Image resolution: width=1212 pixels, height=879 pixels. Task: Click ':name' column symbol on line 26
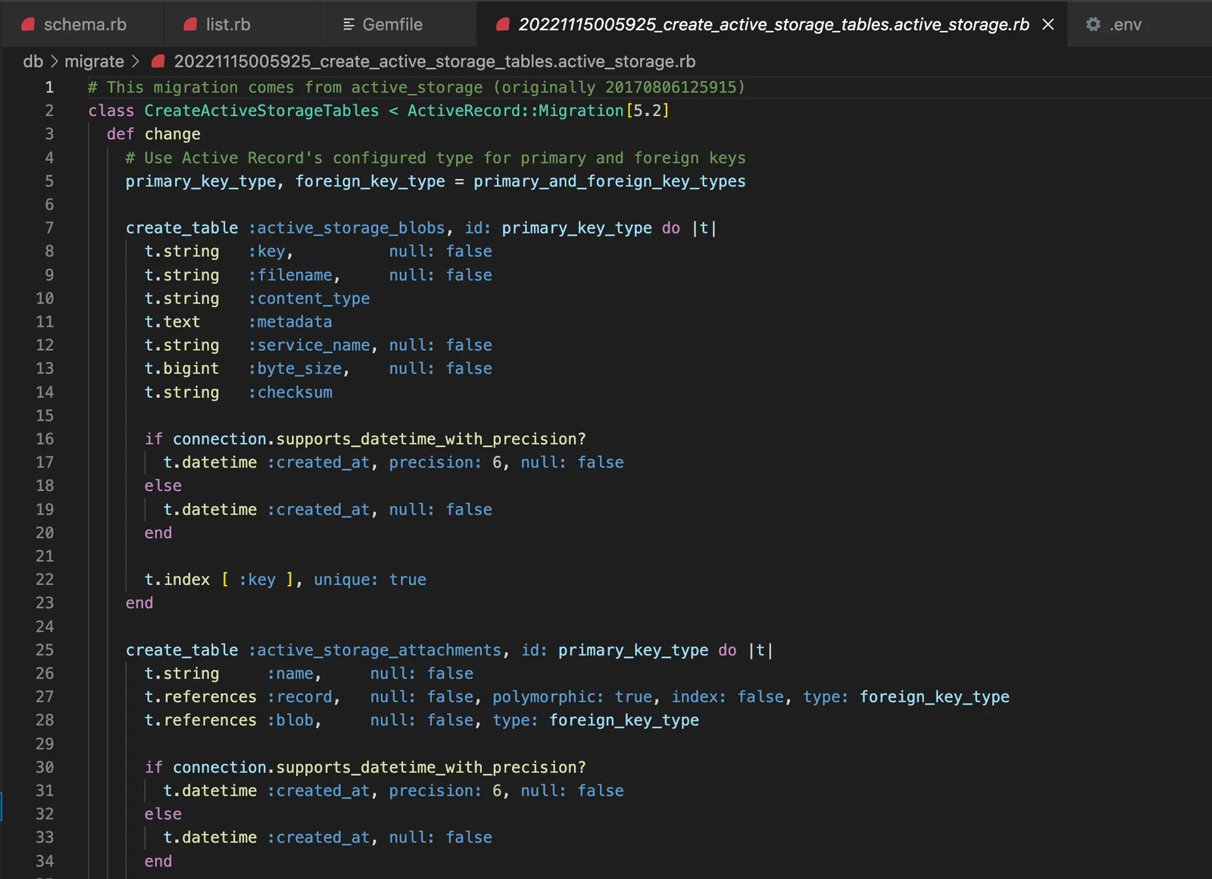coord(291,674)
